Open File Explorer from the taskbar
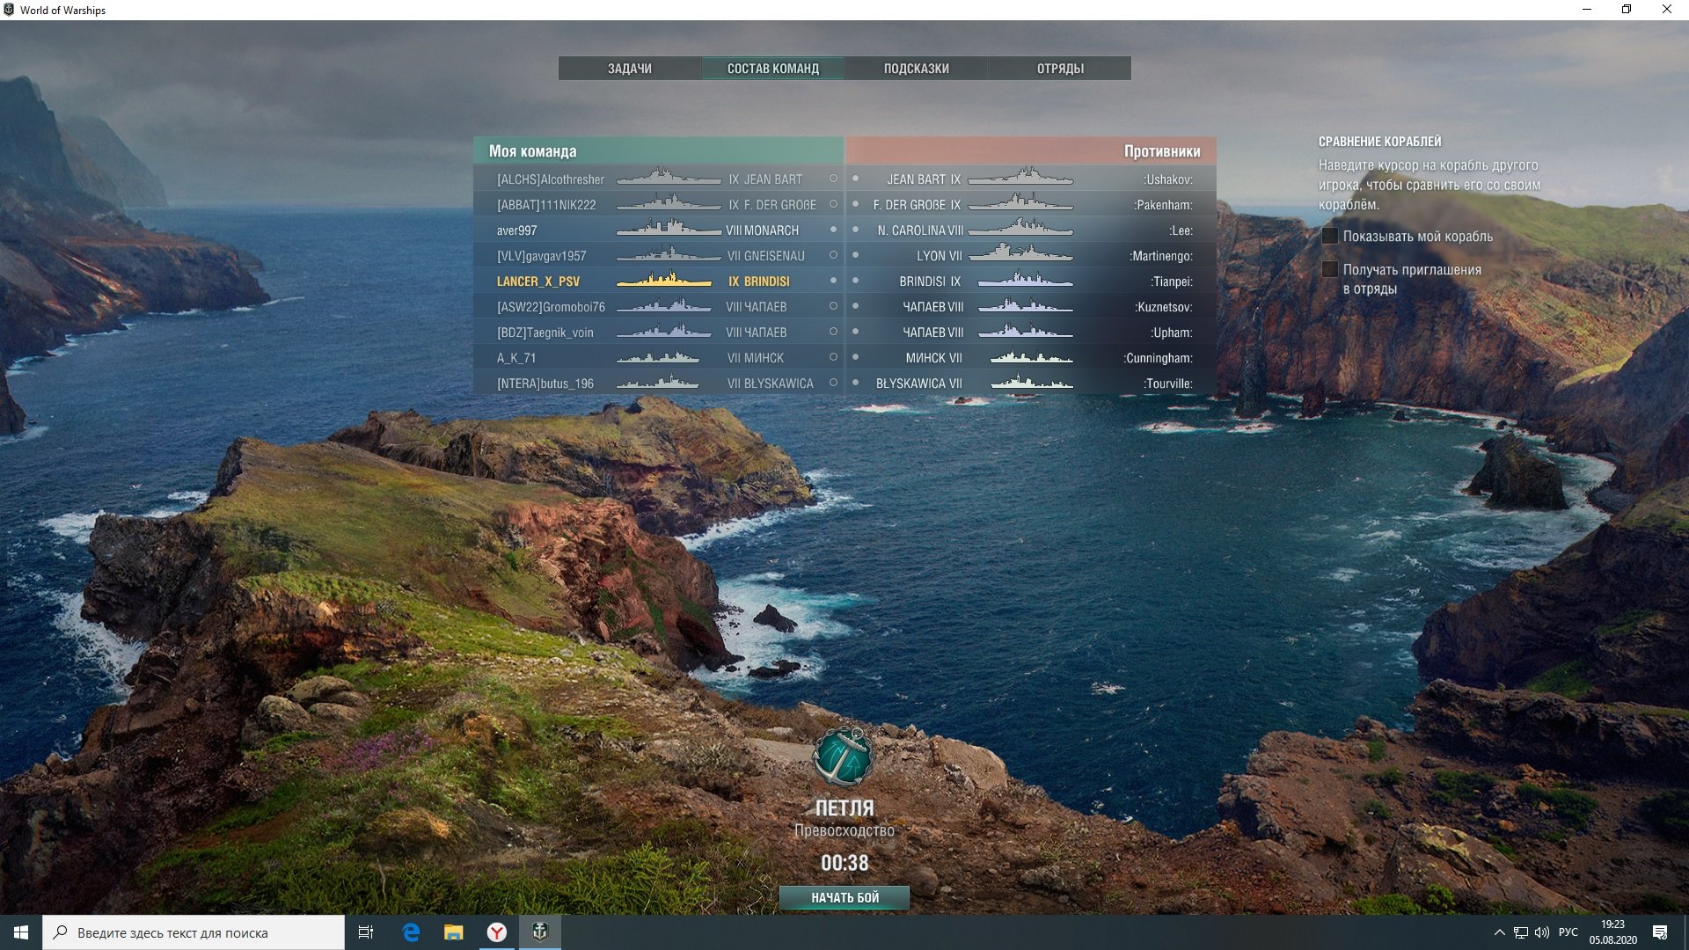The image size is (1689, 950). click(454, 932)
